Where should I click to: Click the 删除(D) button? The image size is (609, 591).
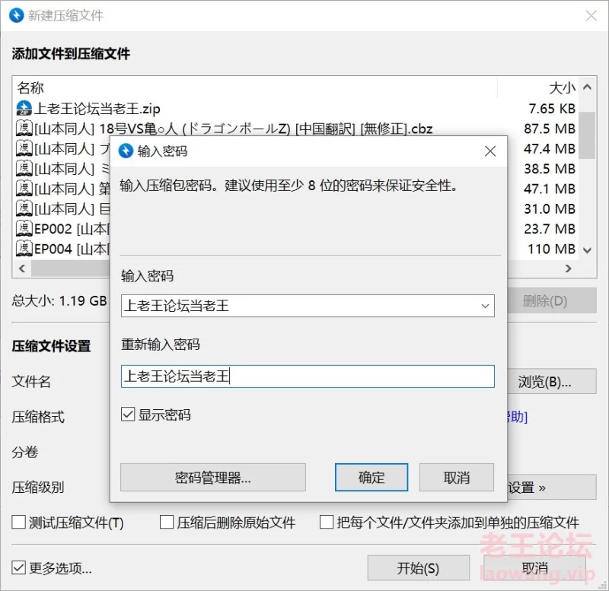552,300
